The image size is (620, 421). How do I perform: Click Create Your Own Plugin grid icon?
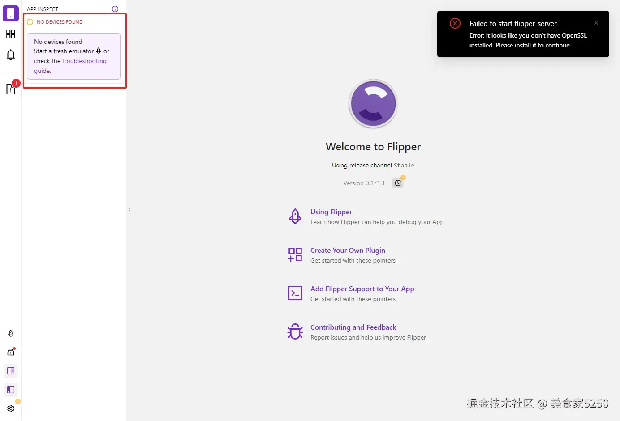[x=295, y=255]
